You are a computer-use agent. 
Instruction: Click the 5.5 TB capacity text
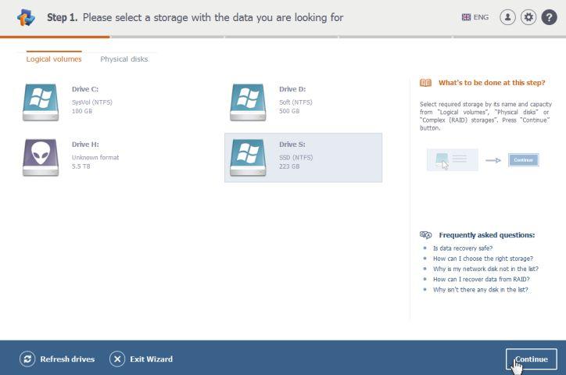(81, 166)
